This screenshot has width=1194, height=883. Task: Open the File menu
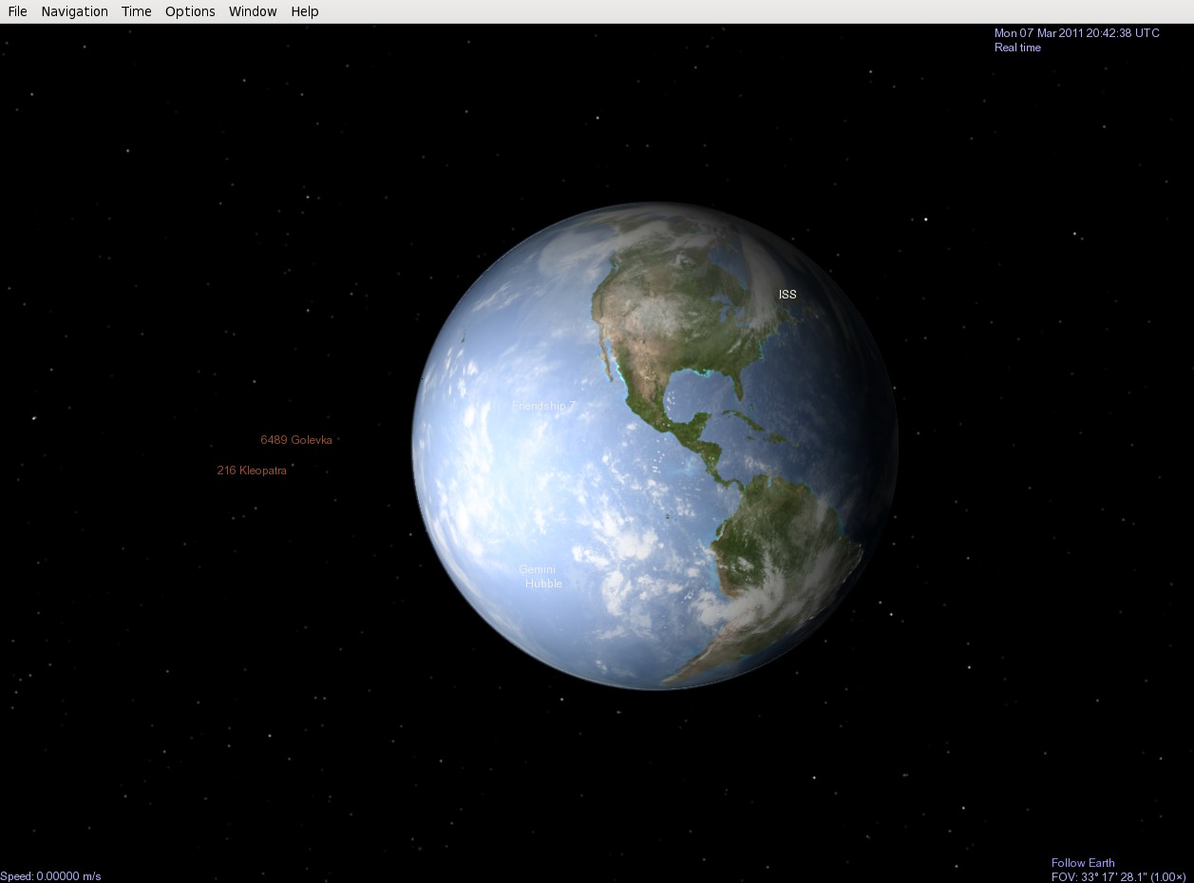(17, 11)
